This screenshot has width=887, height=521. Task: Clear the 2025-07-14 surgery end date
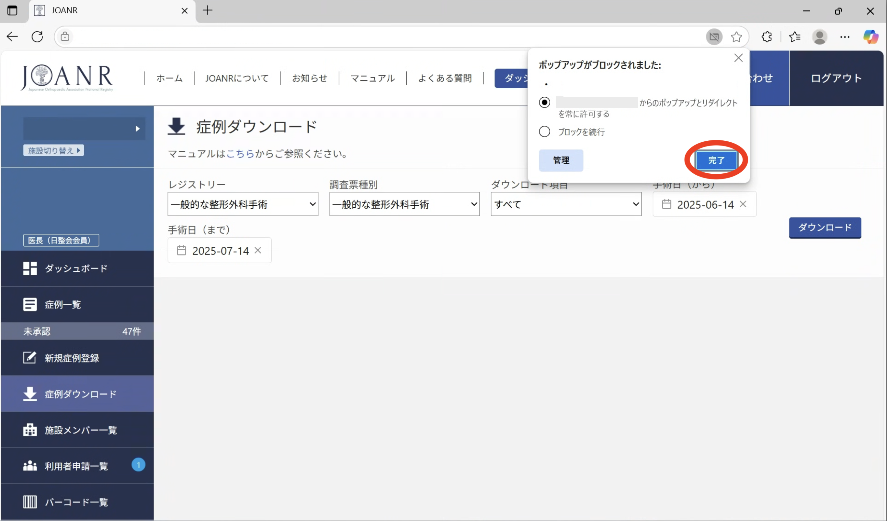[x=258, y=250]
